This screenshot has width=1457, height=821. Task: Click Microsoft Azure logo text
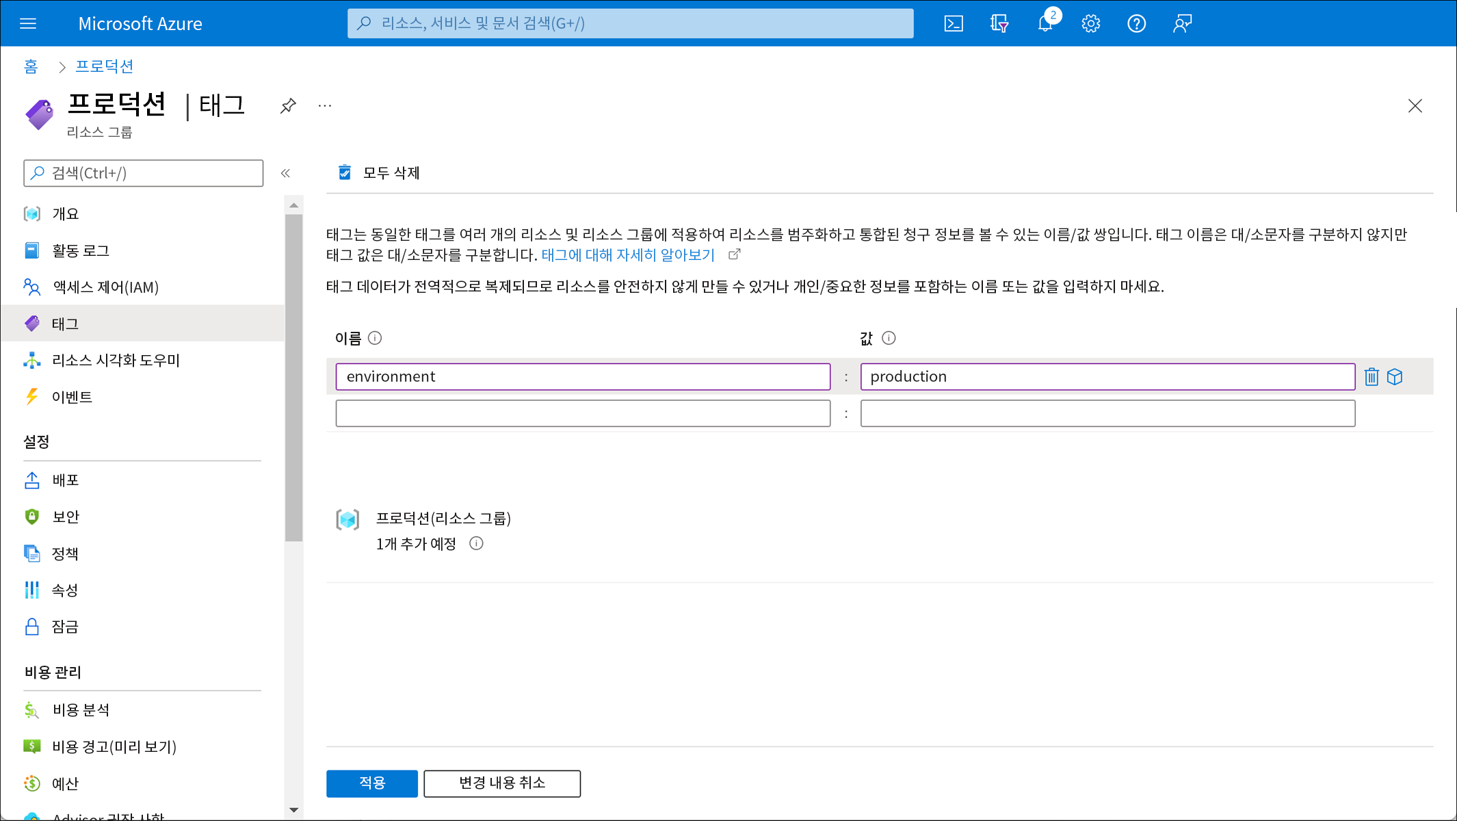click(140, 24)
